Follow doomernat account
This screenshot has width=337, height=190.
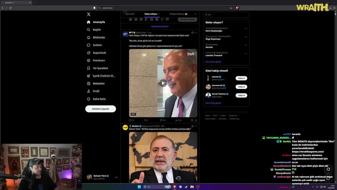[241, 87]
